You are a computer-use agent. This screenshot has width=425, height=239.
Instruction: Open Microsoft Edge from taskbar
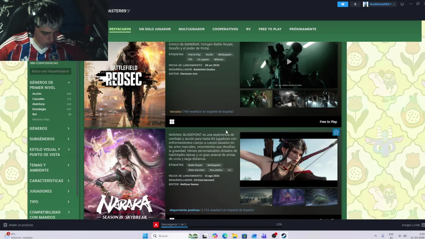coord(225,236)
